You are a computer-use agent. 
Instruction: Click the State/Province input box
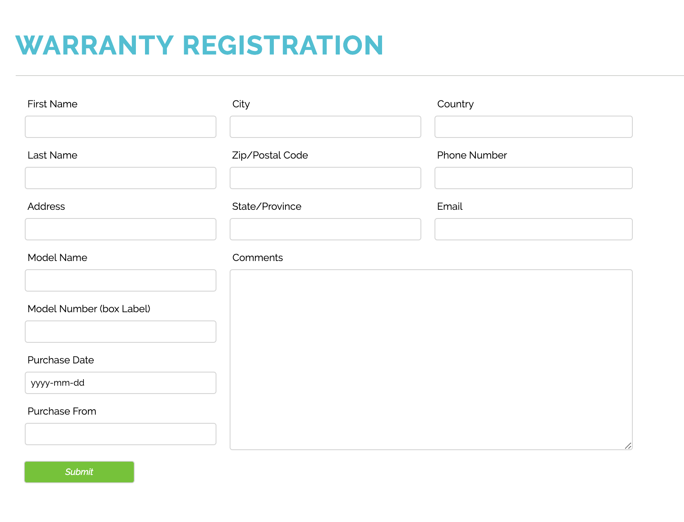[x=325, y=229]
